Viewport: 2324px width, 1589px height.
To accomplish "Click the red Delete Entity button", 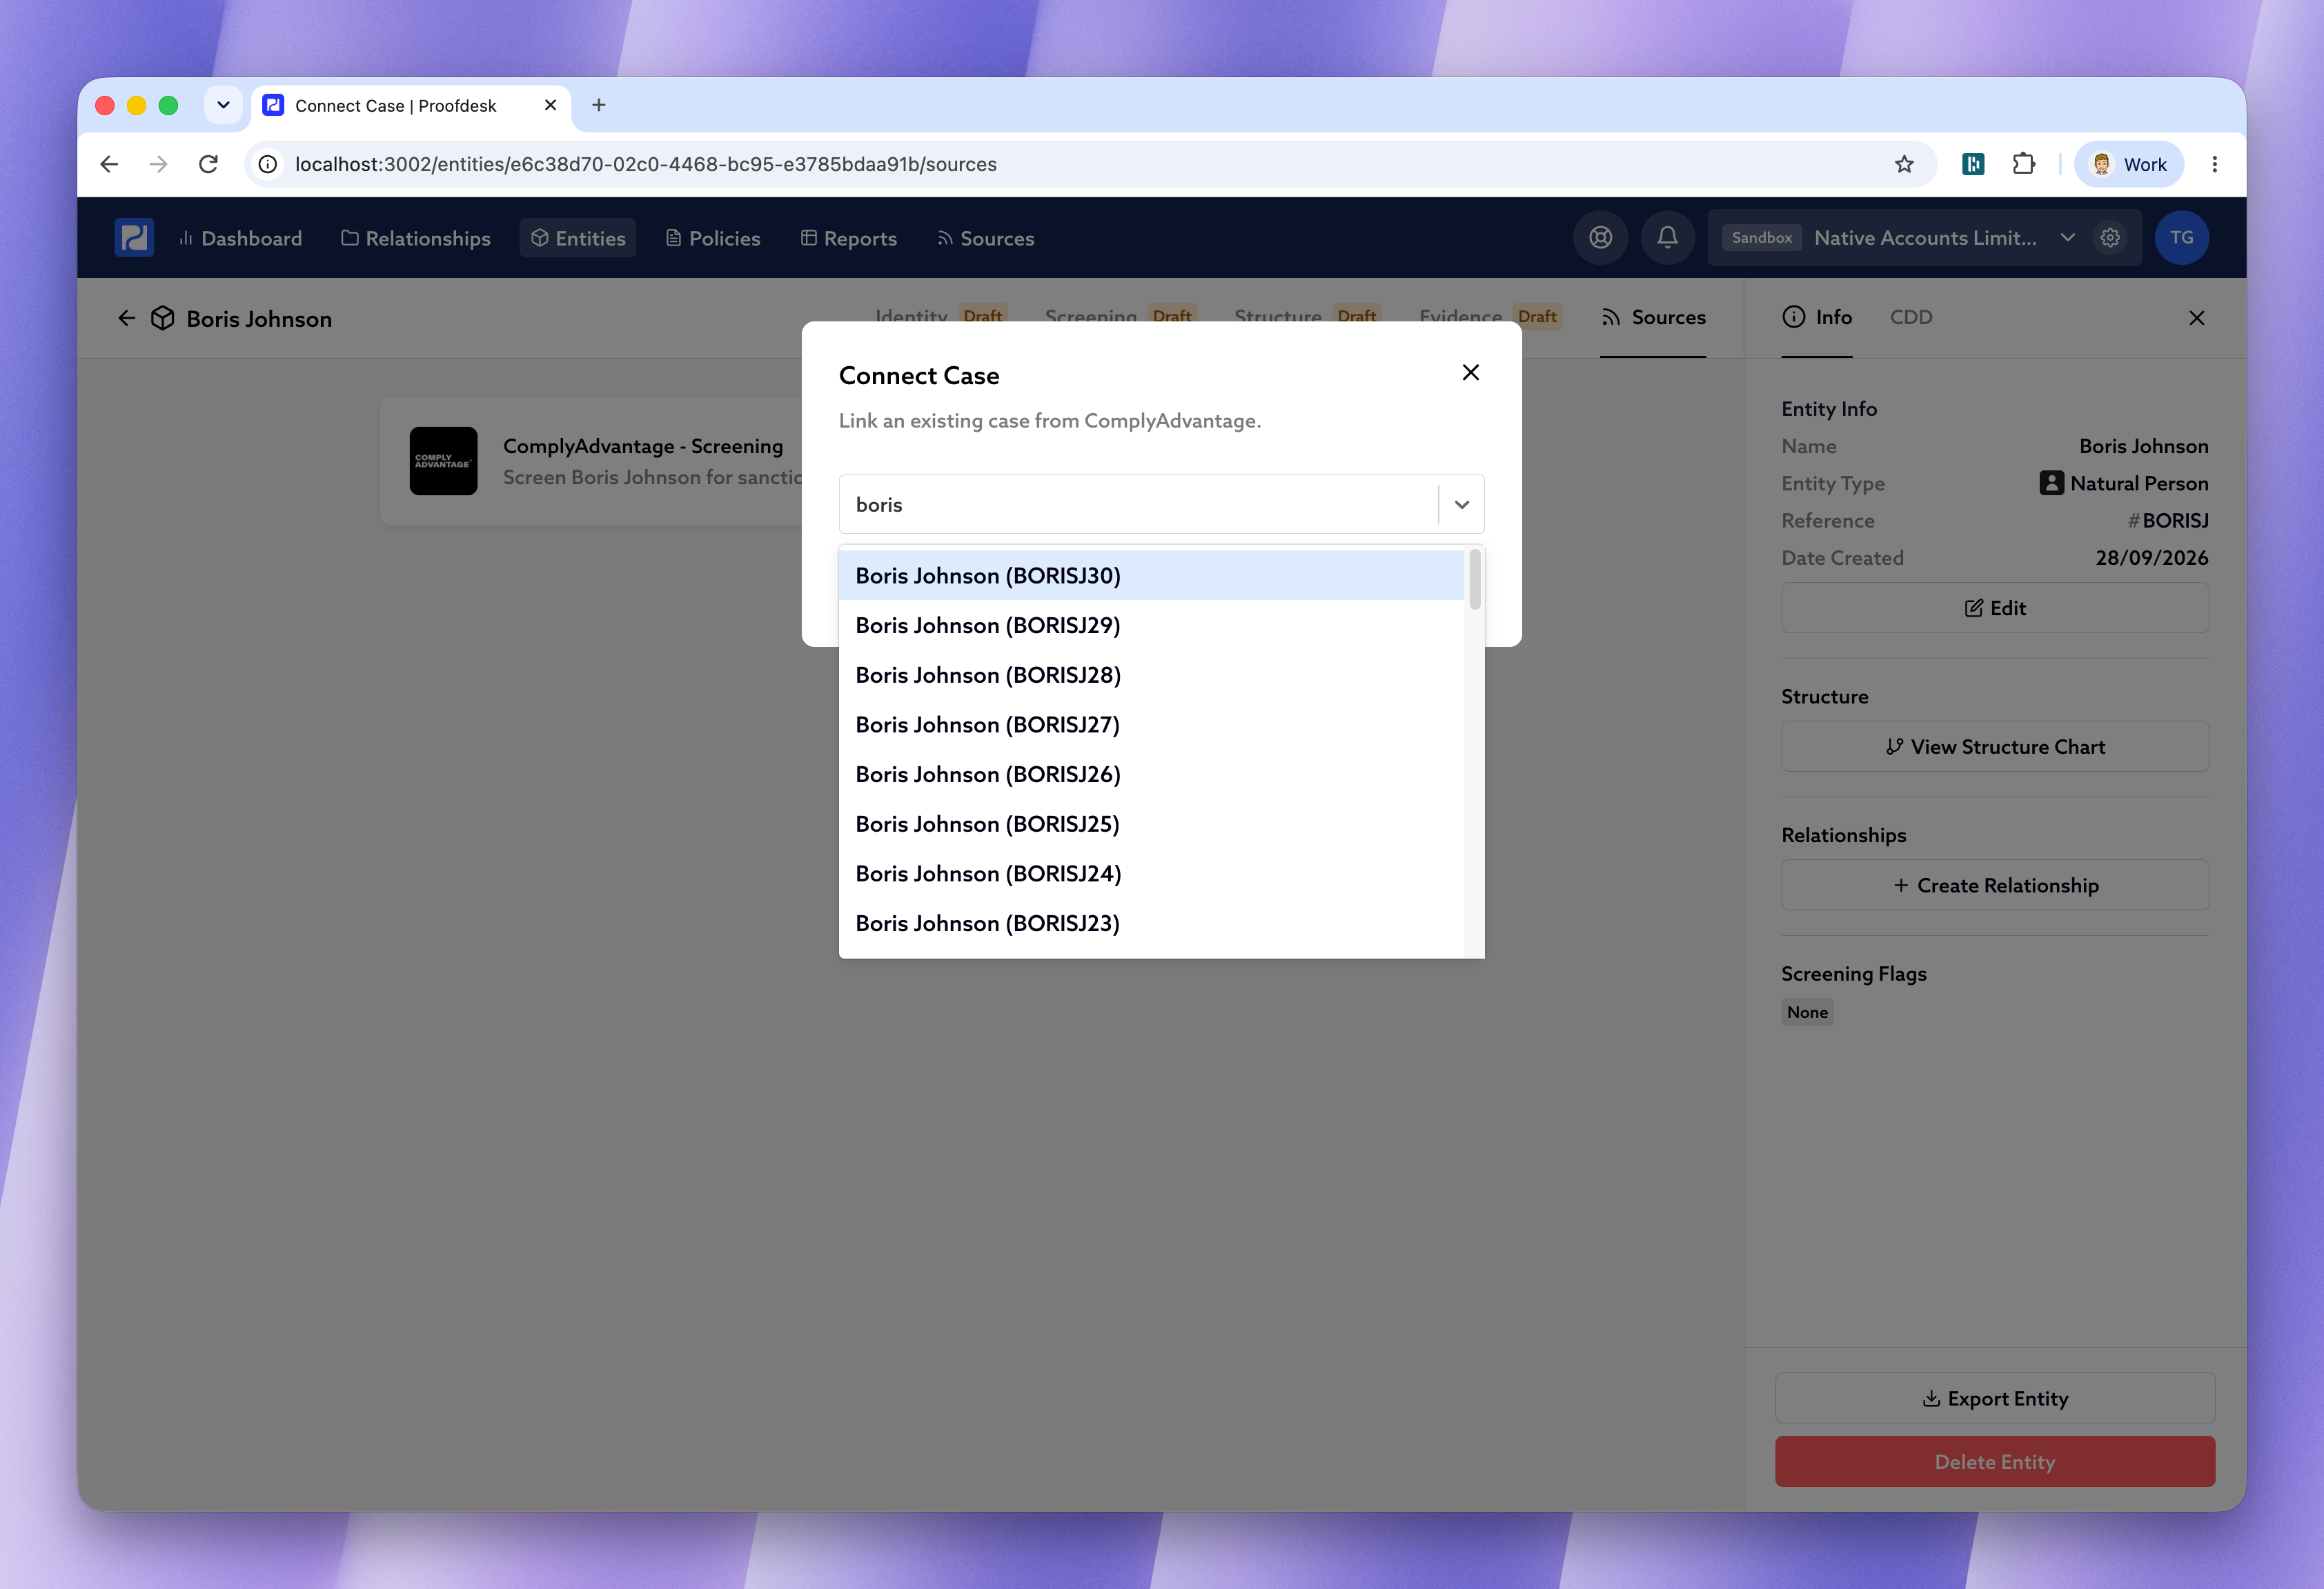I will click(1995, 1462).
